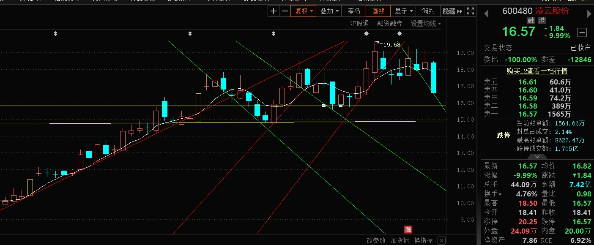Click the upper yellow horizontal line
The image size is (594, 245).
point(223,106)
